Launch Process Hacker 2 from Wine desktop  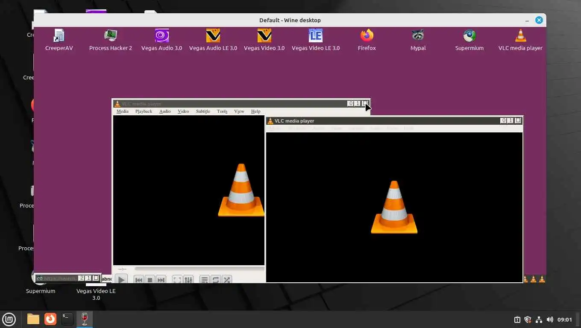(111, 40)
